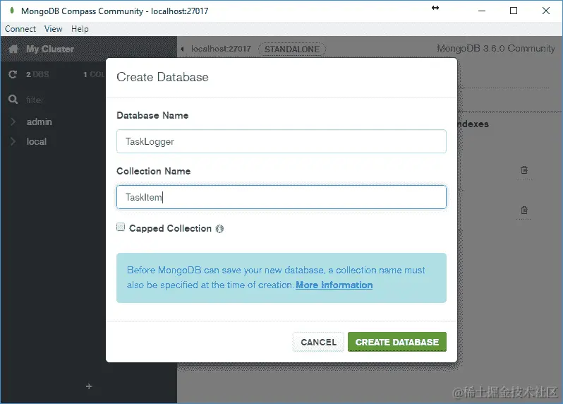Expand the admin database chevron
563x404 pixels.
(x=13, y=121)
